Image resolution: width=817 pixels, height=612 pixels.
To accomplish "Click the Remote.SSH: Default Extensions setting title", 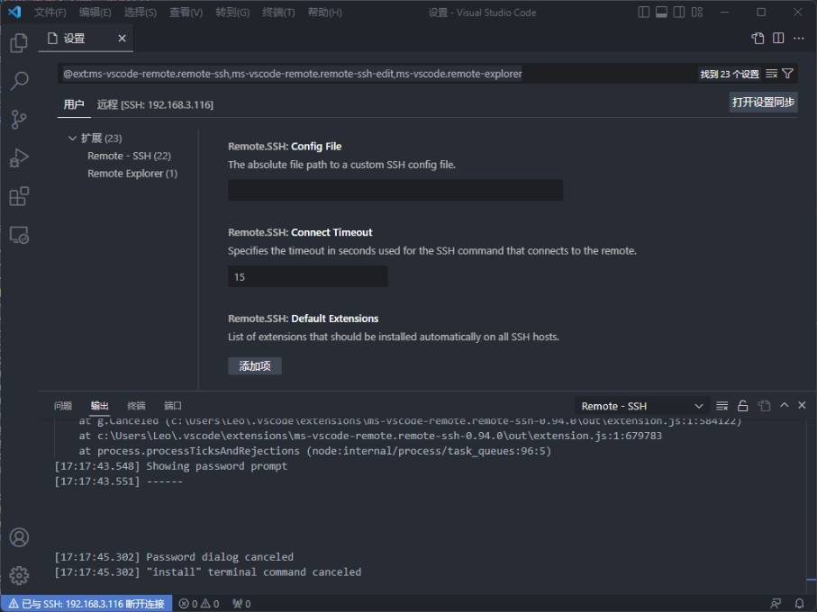I will tap(304, 319).
